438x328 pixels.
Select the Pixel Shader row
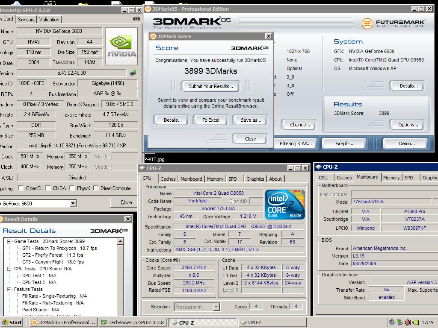pos(41,310)
